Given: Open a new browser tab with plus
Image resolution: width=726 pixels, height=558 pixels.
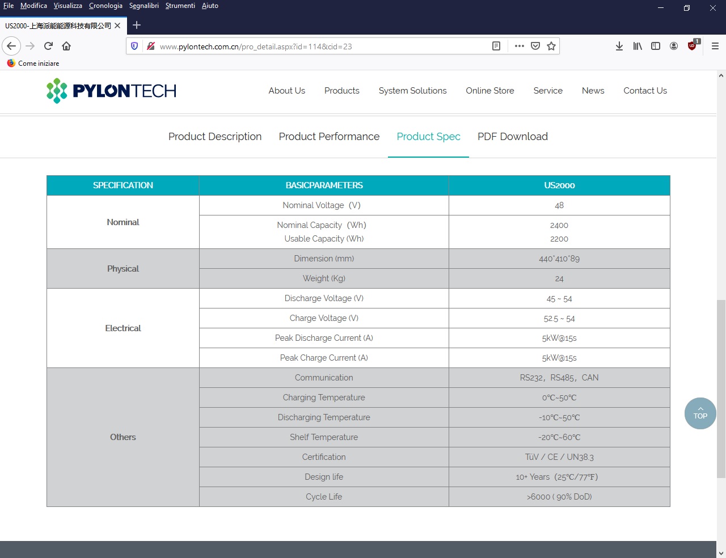Looking at the screenshot, I should (x=137, y=25).
